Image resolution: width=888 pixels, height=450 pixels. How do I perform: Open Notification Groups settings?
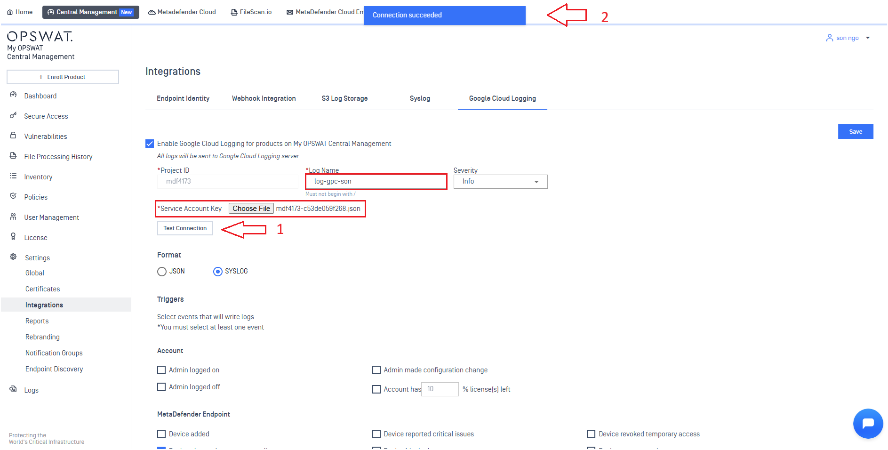click(x=54, y=353)
